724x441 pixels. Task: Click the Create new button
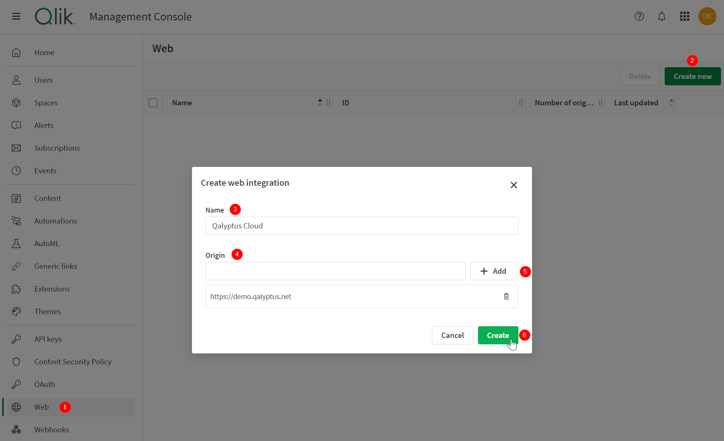coord(692,76)
